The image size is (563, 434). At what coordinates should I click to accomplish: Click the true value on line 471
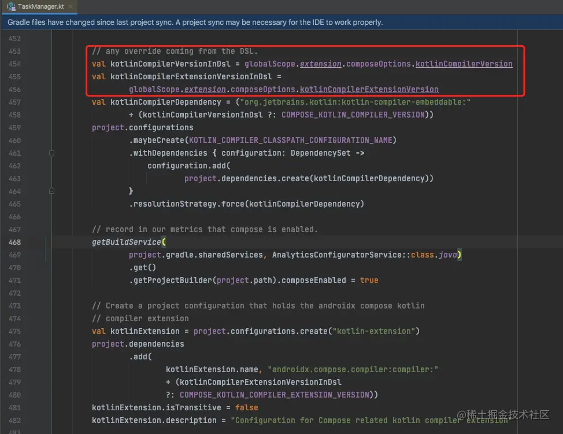369,281
